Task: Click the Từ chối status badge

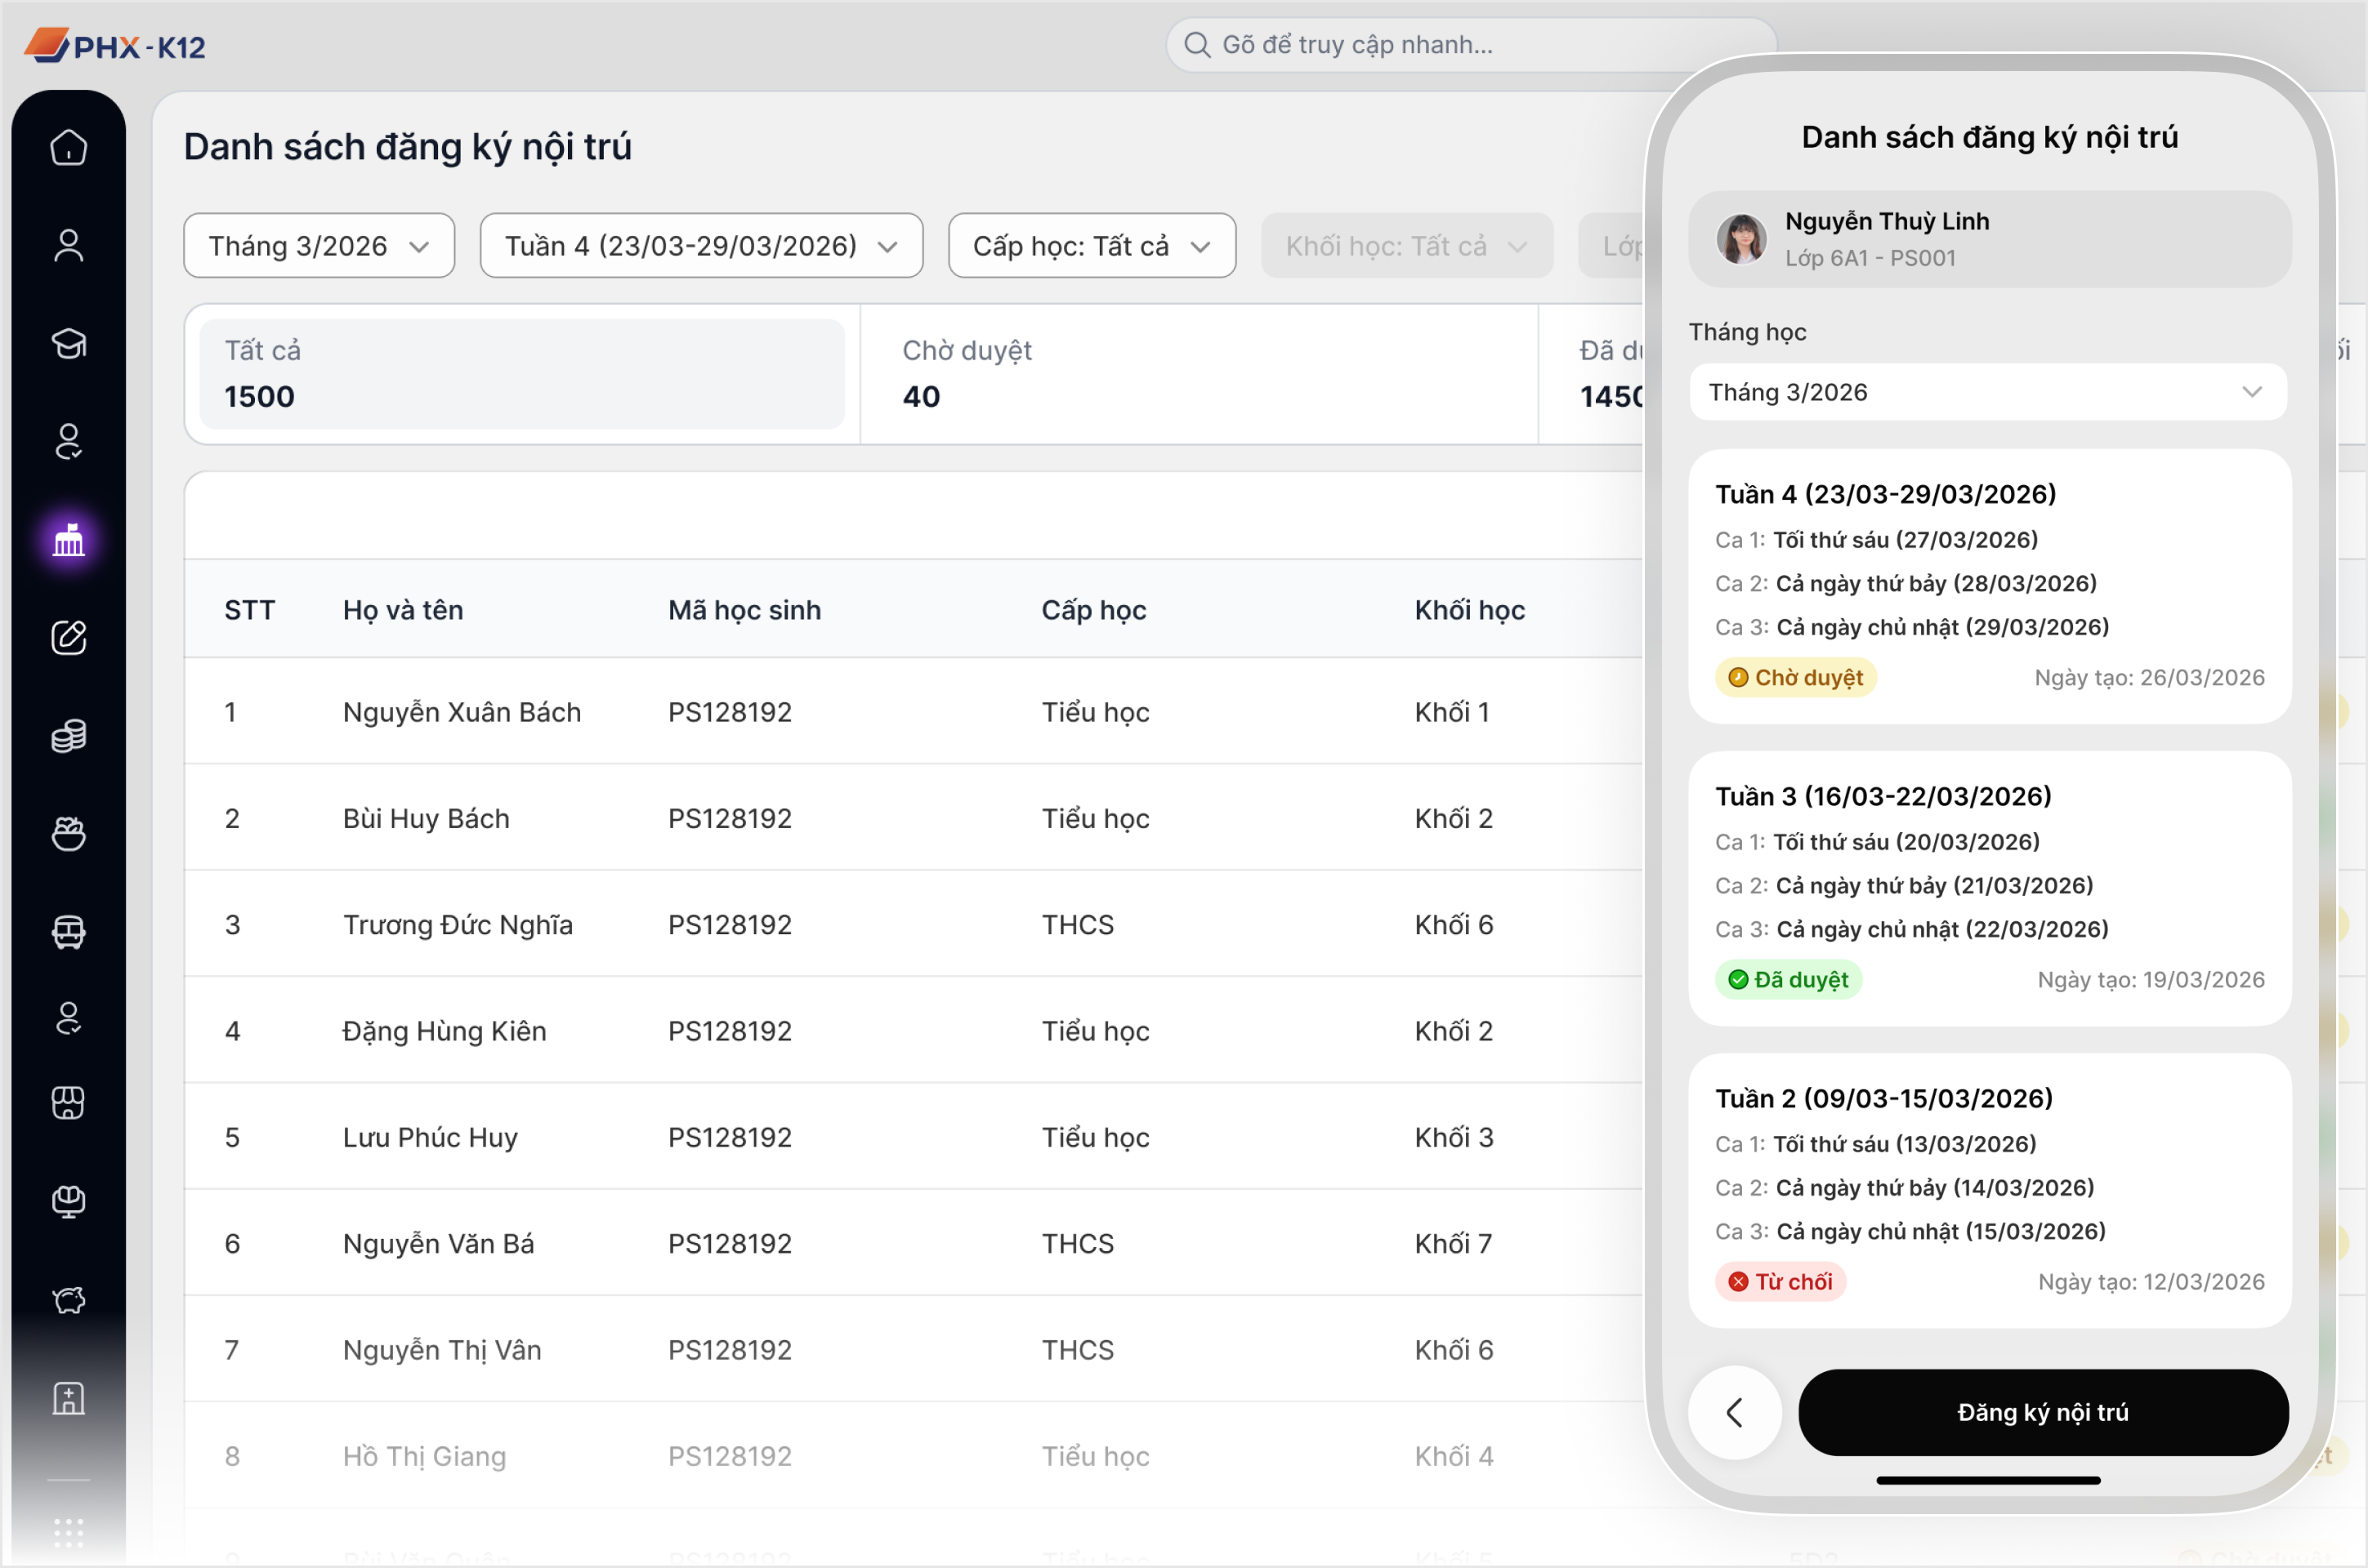Action: point(1780,1282)
